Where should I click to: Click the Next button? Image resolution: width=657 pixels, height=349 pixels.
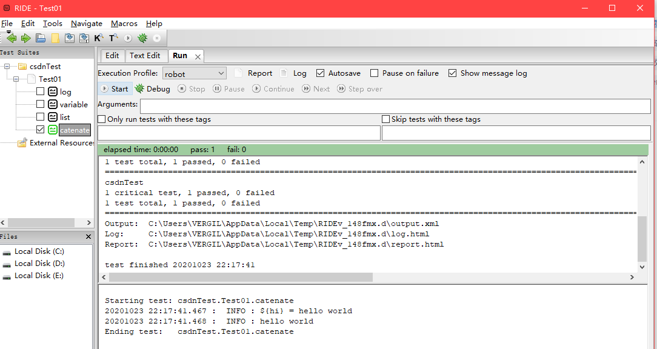pos(316,89)
